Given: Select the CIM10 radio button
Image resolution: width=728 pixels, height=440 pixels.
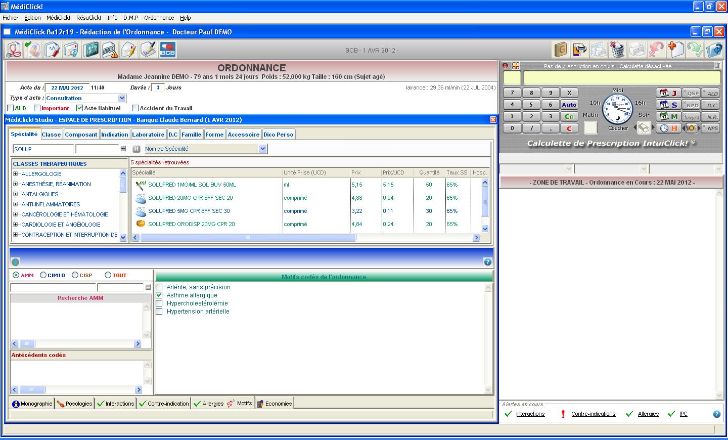Looking at the screenshot, I should [43, 275].
